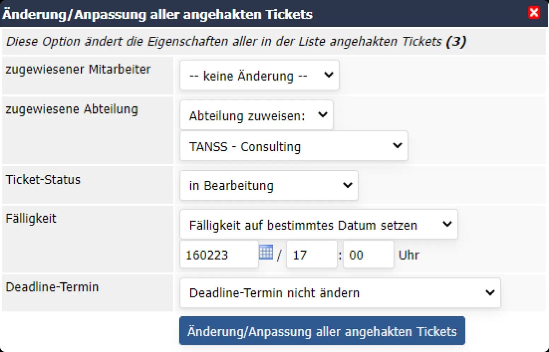
Task: Open the '-- keine Änderung --' employee dropdown
Action: [259, 75]
